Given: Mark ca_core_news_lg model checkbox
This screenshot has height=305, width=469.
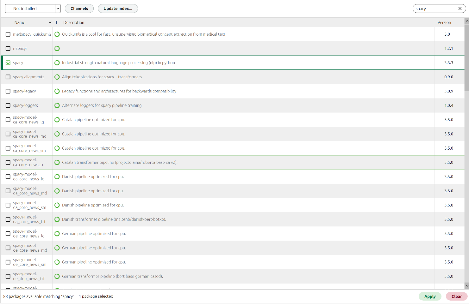Looking at the screenshot, I should 8,120.
